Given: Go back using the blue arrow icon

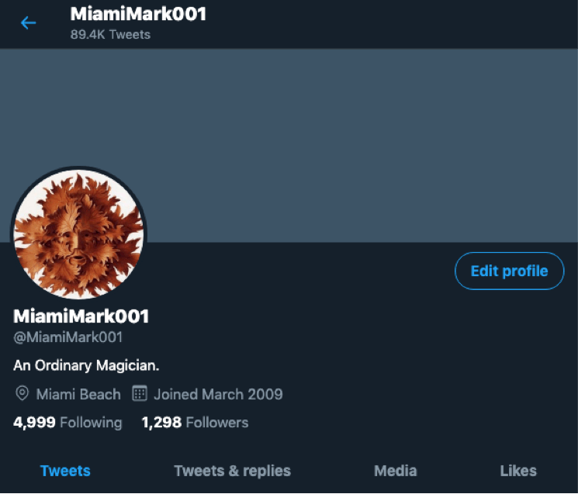Looking at the screenshot, I should (29, 22).
